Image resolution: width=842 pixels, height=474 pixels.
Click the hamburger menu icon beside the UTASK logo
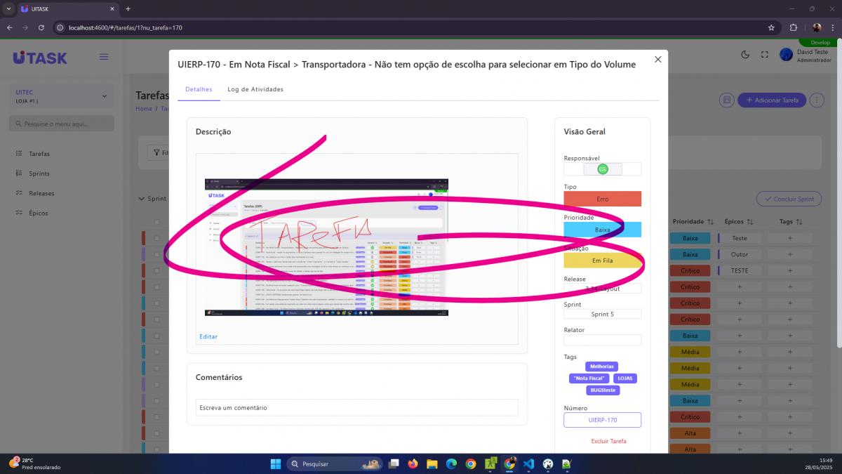104,57
